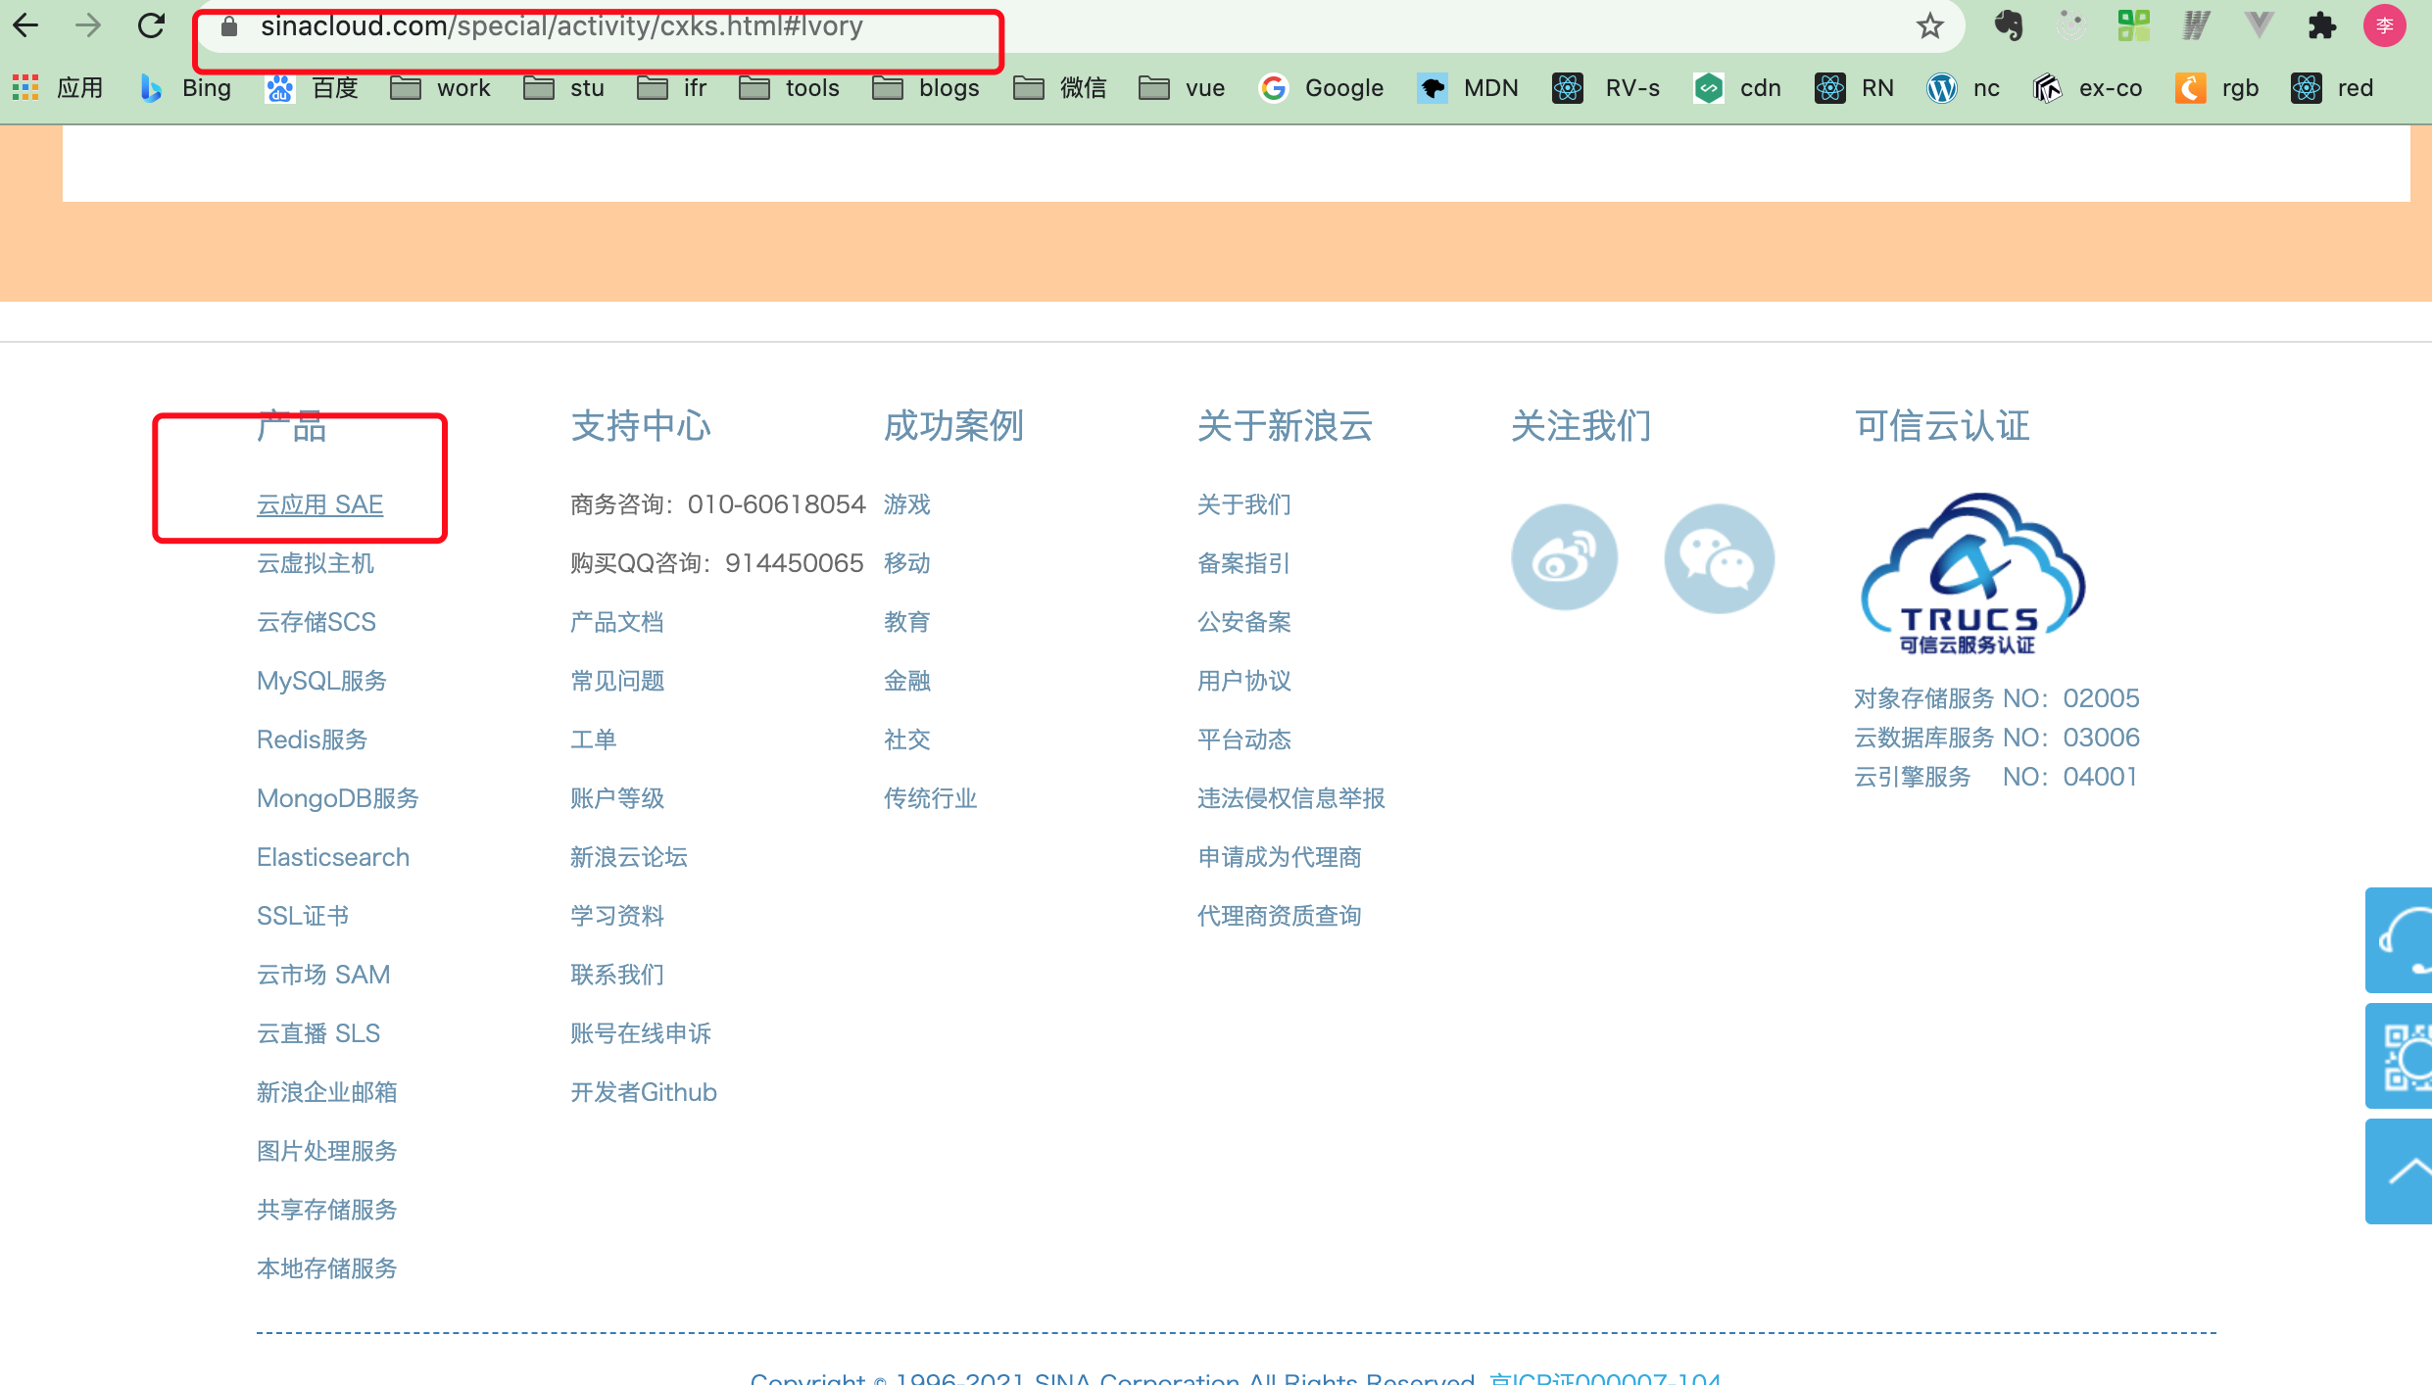Expand the blogs bookmarks folder
The height and width of the screenshot is (1385, 2432).
[x=926, y=88]
